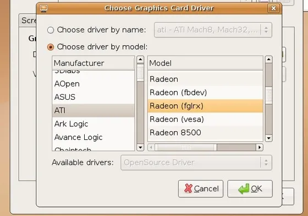308x216 pixels.
Task: Click Model list horizontal scroll right arrow
Action: pos(260,147)
